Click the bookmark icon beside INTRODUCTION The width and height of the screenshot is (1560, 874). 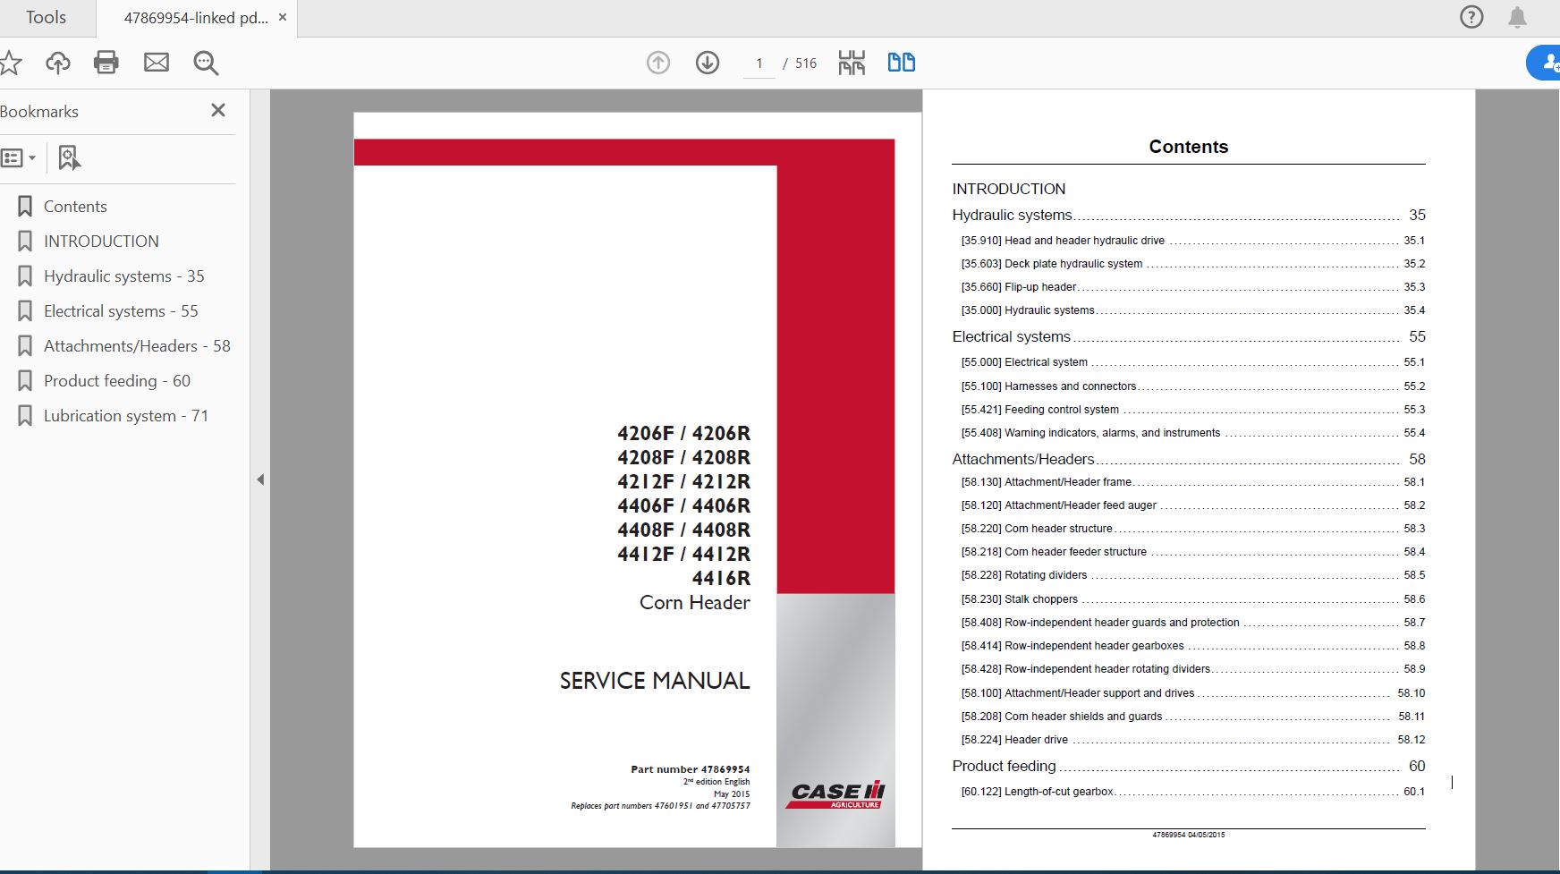tap(25, 242)
